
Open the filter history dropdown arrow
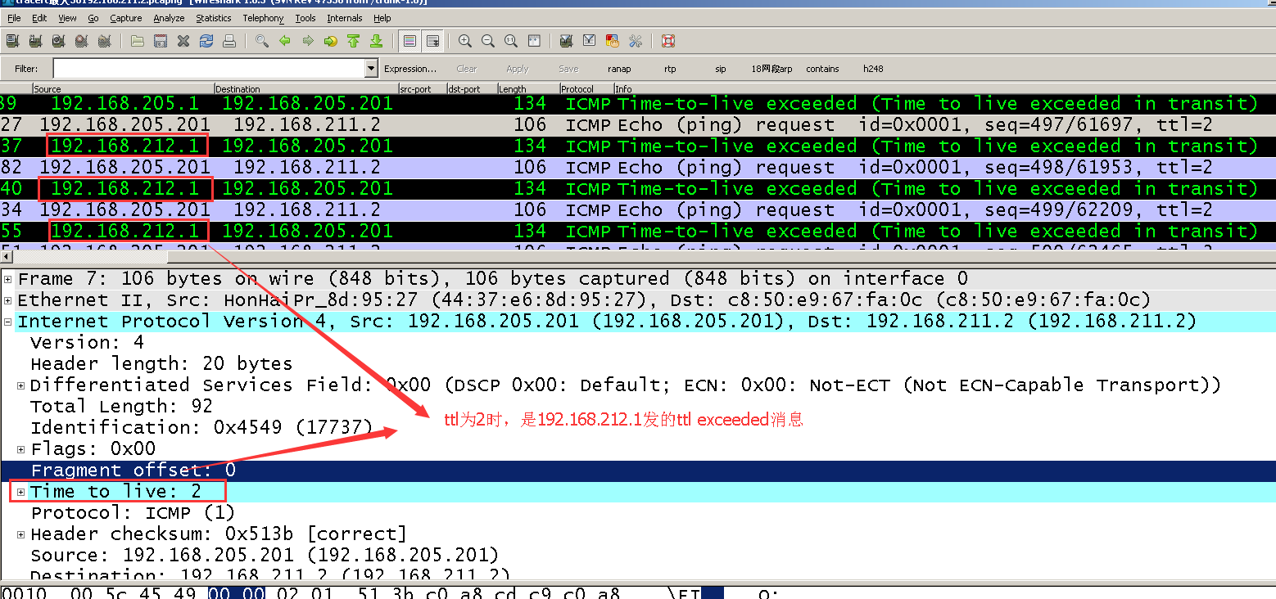(x=371, y=69)
